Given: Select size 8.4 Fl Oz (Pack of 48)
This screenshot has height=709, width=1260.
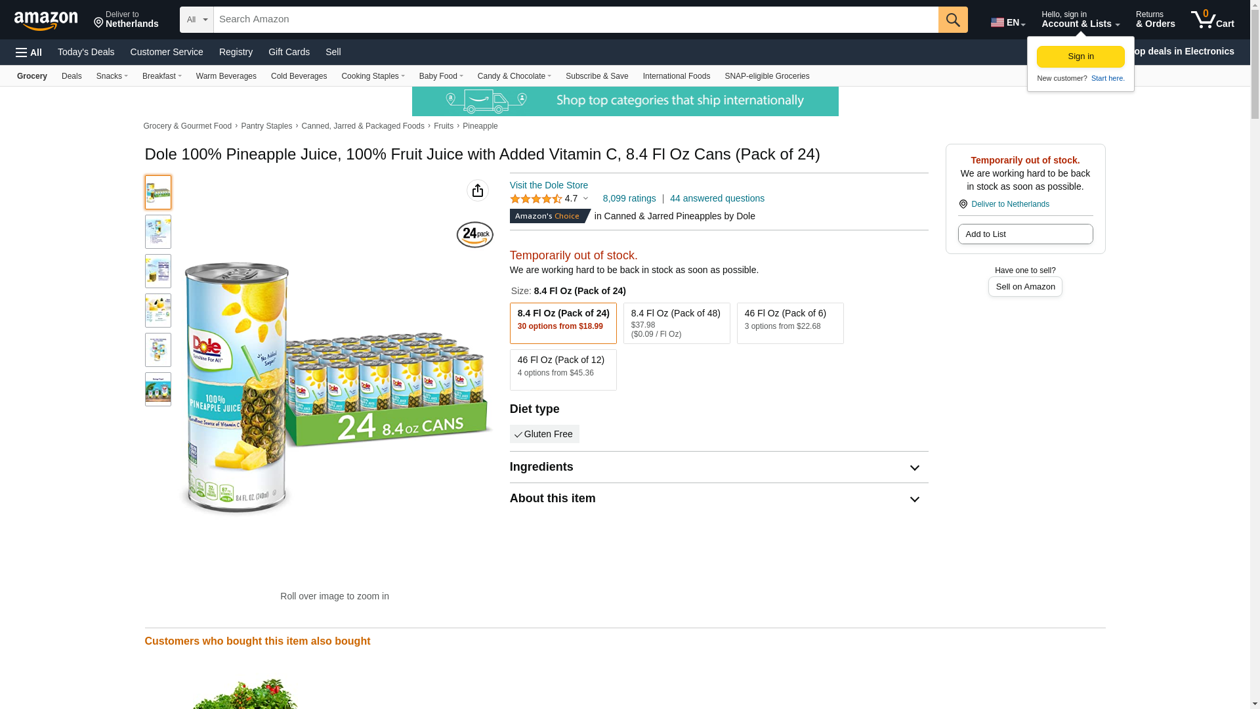Looking at the screenshot, I should pos(677,323).
